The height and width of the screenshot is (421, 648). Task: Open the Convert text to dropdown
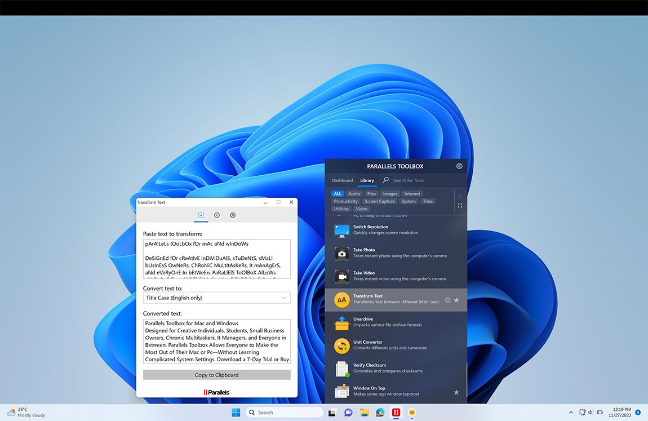(216, 297)
